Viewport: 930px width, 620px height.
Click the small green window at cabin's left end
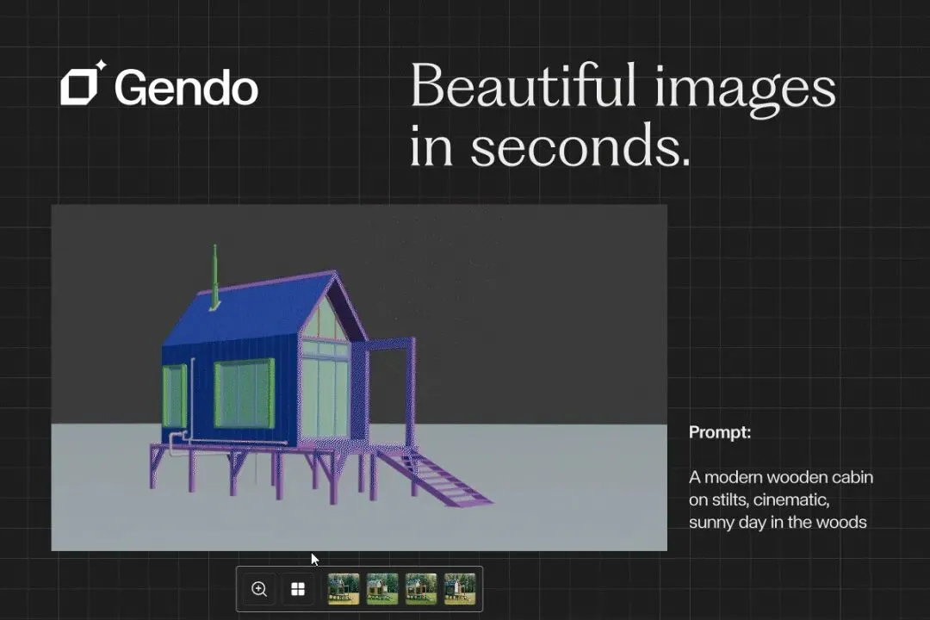coord(174,396)
